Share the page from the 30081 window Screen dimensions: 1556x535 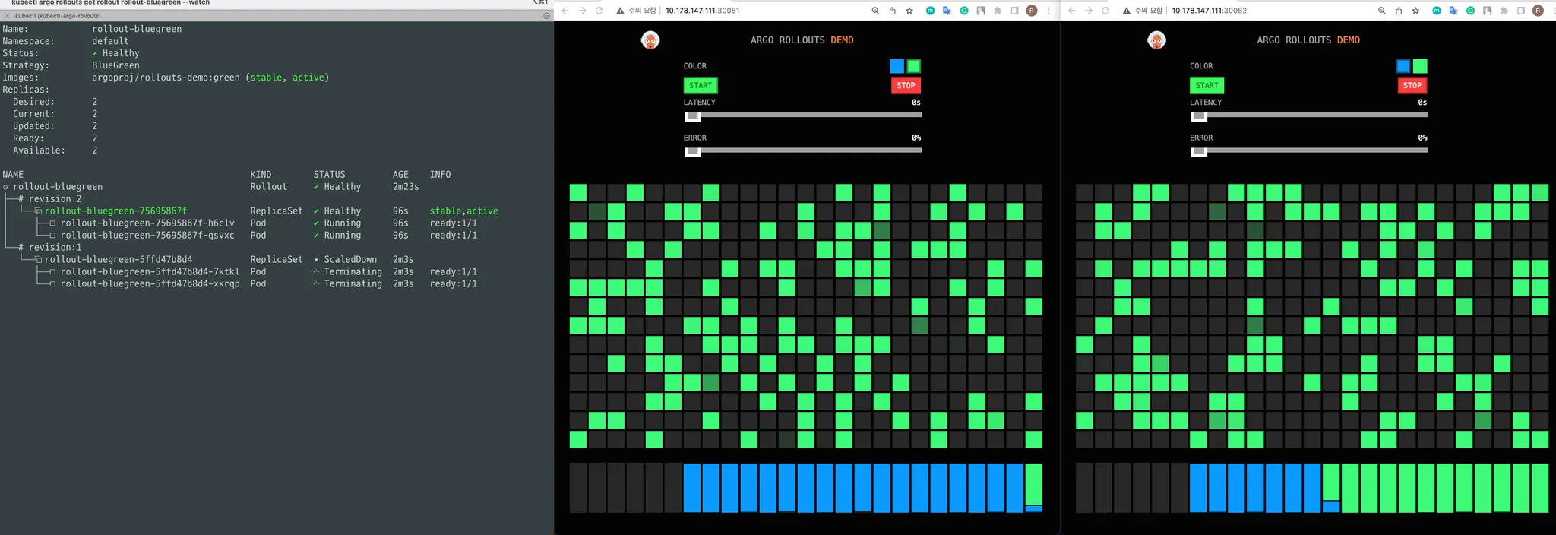coord(892,11)
